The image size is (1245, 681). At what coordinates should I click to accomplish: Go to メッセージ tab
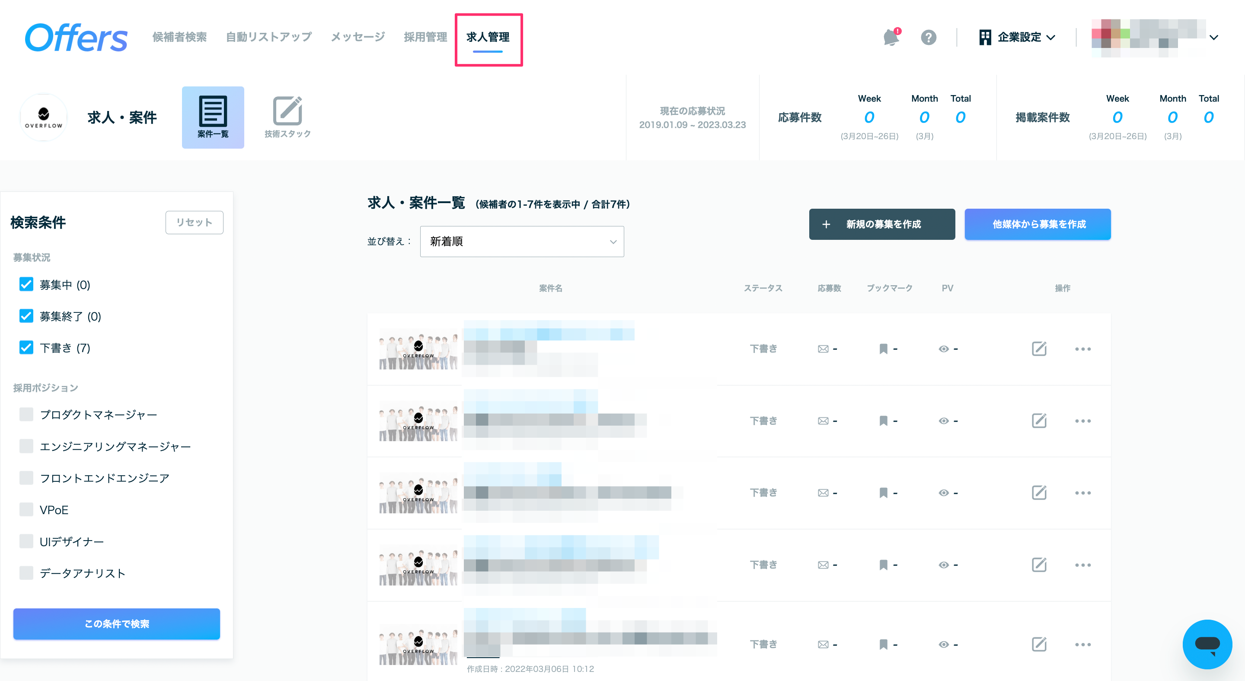pos(358,37)
